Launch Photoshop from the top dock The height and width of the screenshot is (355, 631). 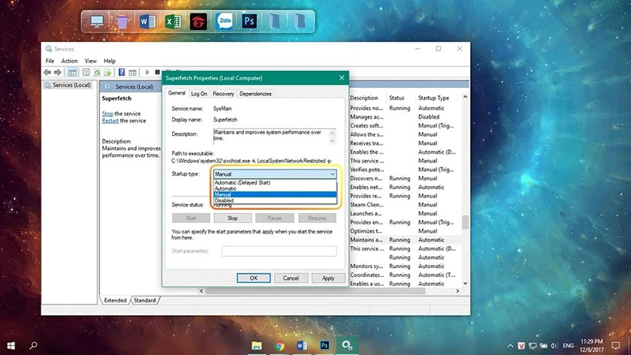(249, 21)
